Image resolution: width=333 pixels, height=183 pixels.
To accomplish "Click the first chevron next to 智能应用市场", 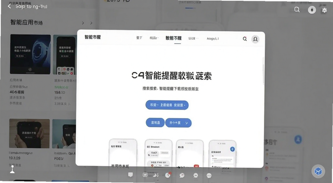I will [83, 23].
